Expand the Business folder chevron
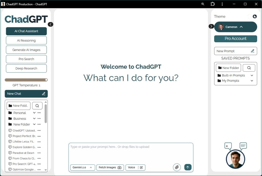Screen dimensions: 262x176 point(34,118)
